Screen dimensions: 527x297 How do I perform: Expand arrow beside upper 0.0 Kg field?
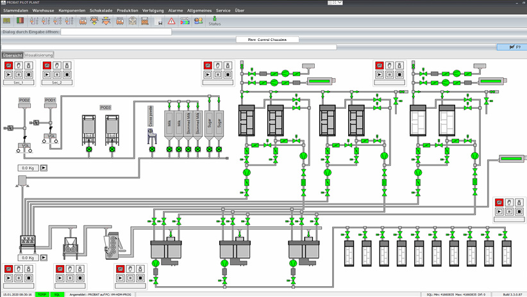pos(44,168)
